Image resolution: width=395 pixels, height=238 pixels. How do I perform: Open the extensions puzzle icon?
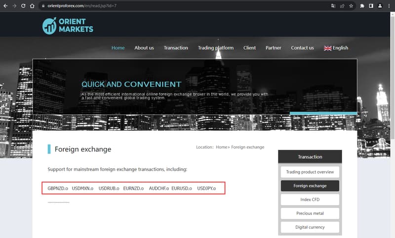pyautogui.click(x=362, y=6)
